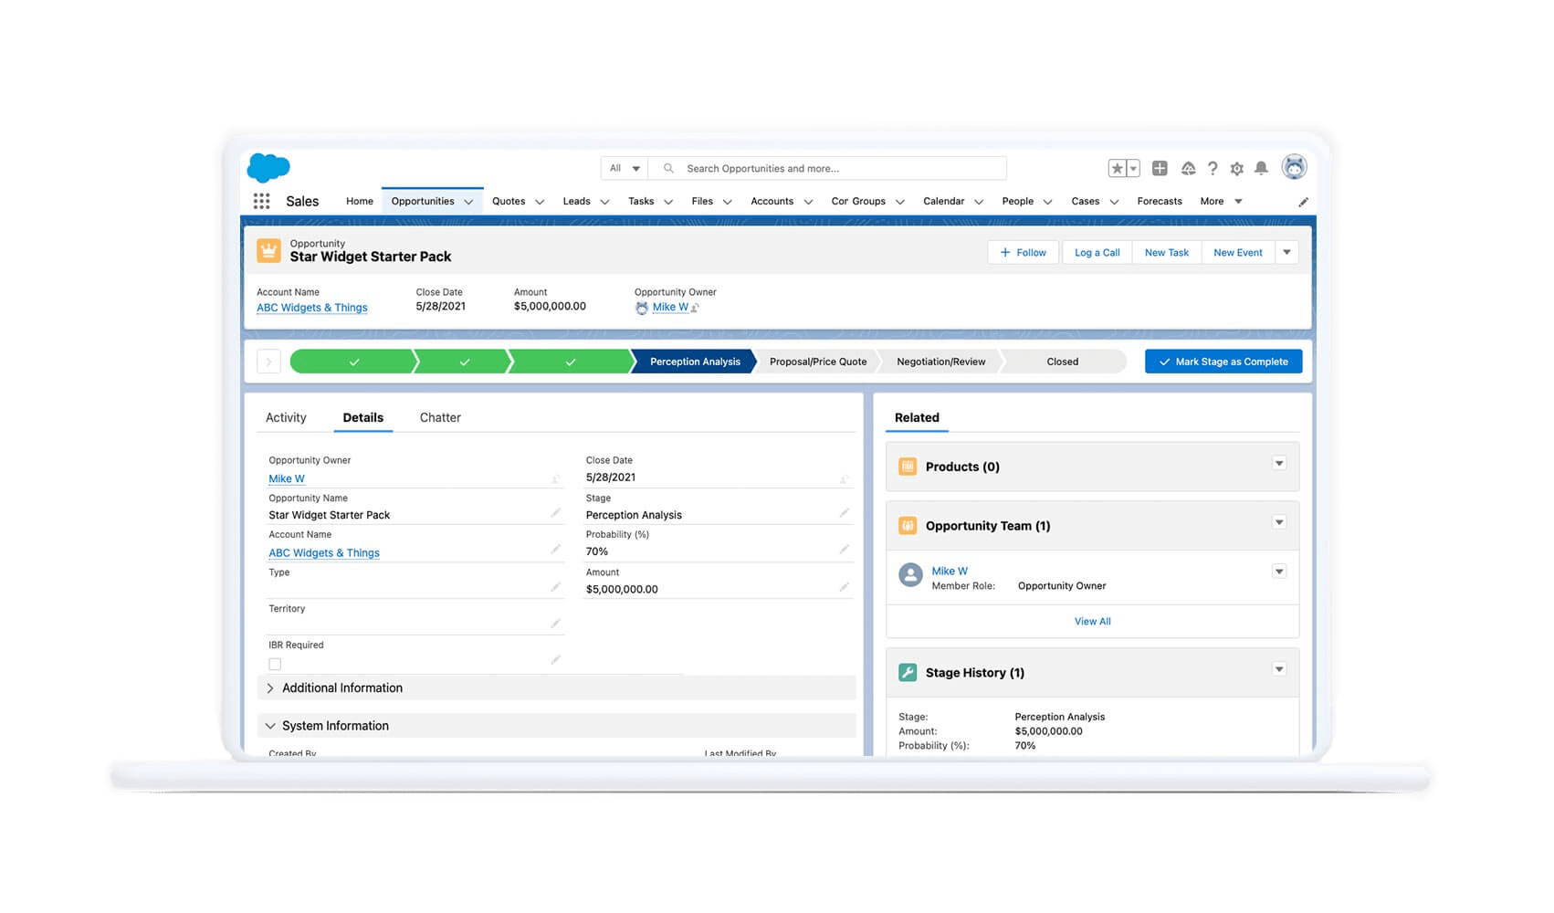The height and width of the screenshot is (913, 1554).
Task: Edit the Opportunity Name field pencil
Action: 555,513
